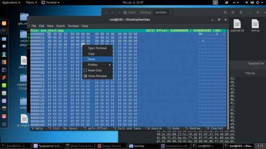Switch to kartinka taskbar window
This screenshot has height=149, width=266.
tap(143, 146)
